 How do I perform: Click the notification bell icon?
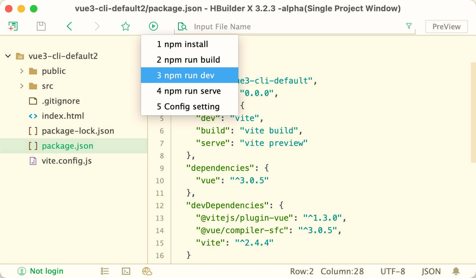(x=456, y=271)
